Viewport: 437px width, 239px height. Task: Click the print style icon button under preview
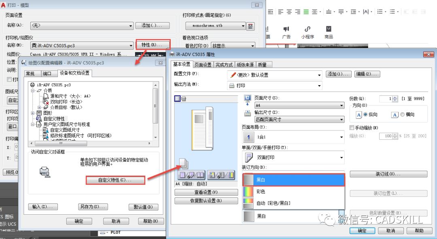191,175
